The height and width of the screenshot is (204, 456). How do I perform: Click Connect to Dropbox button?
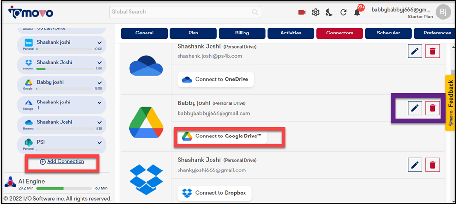click(x=214, y=193)
